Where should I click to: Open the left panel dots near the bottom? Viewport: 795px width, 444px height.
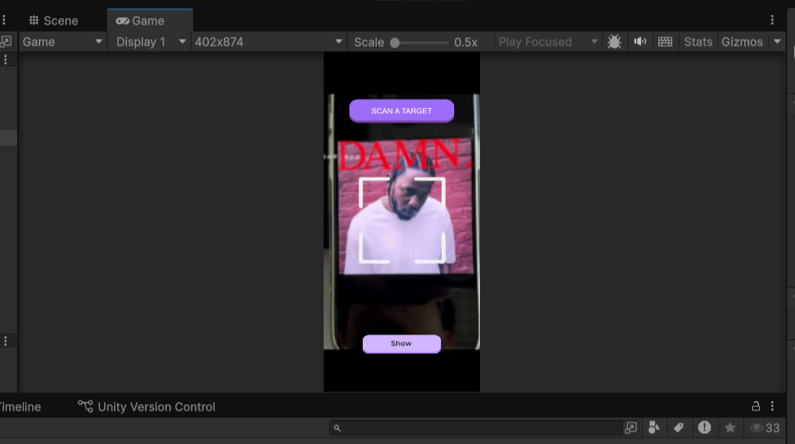click(x=5, y=341)
